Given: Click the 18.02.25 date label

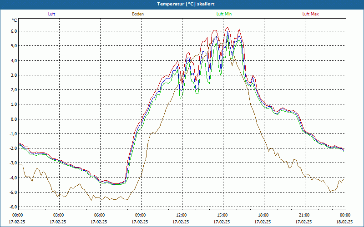Looking at the screenshot, I should tap(344, 222).
